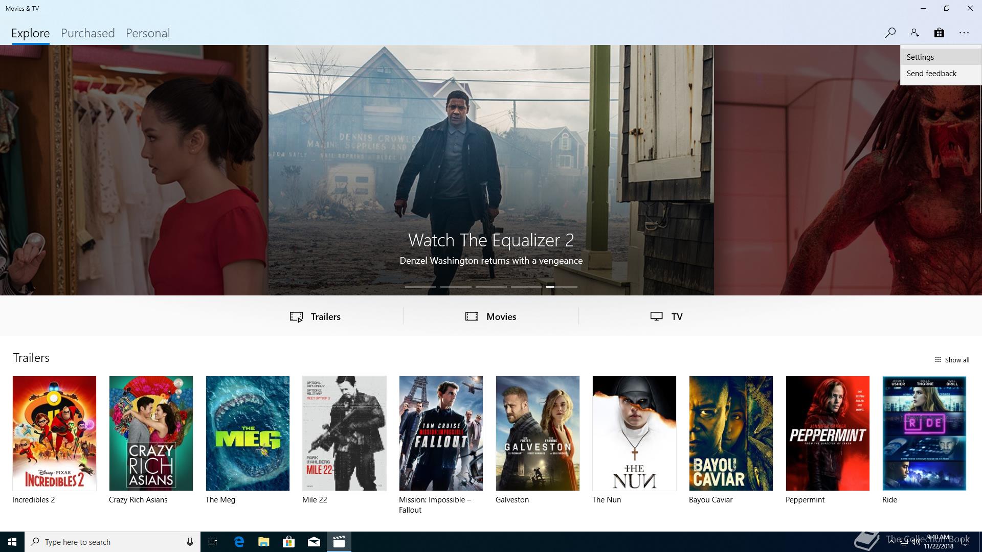Open the Galveston poster thumbnail
Screen dimensions: 982x552
pyautogui.click(x=538, y=433)
